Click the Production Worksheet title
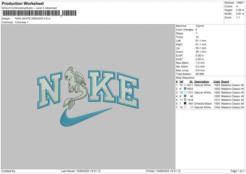The image size is (246, 174). pos(23,3)
